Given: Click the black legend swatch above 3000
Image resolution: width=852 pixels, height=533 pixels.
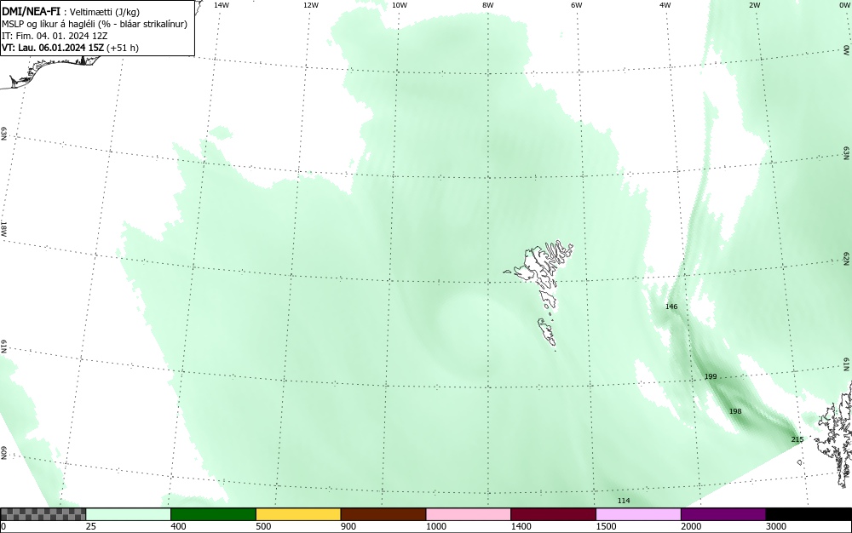Looking at the screenshot, I should coord(809,514).
